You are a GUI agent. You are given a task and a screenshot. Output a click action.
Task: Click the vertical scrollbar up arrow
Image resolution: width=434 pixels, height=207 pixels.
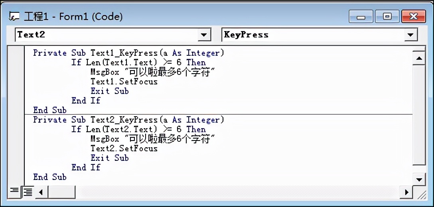[419, 59]
